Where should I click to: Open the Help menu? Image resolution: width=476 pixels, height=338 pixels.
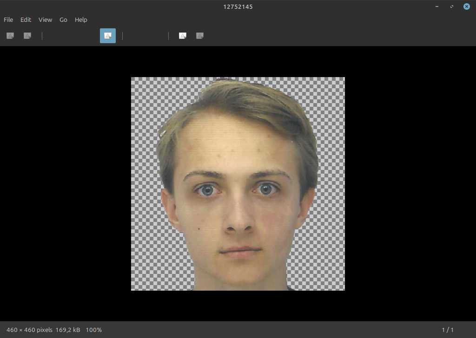81,19
